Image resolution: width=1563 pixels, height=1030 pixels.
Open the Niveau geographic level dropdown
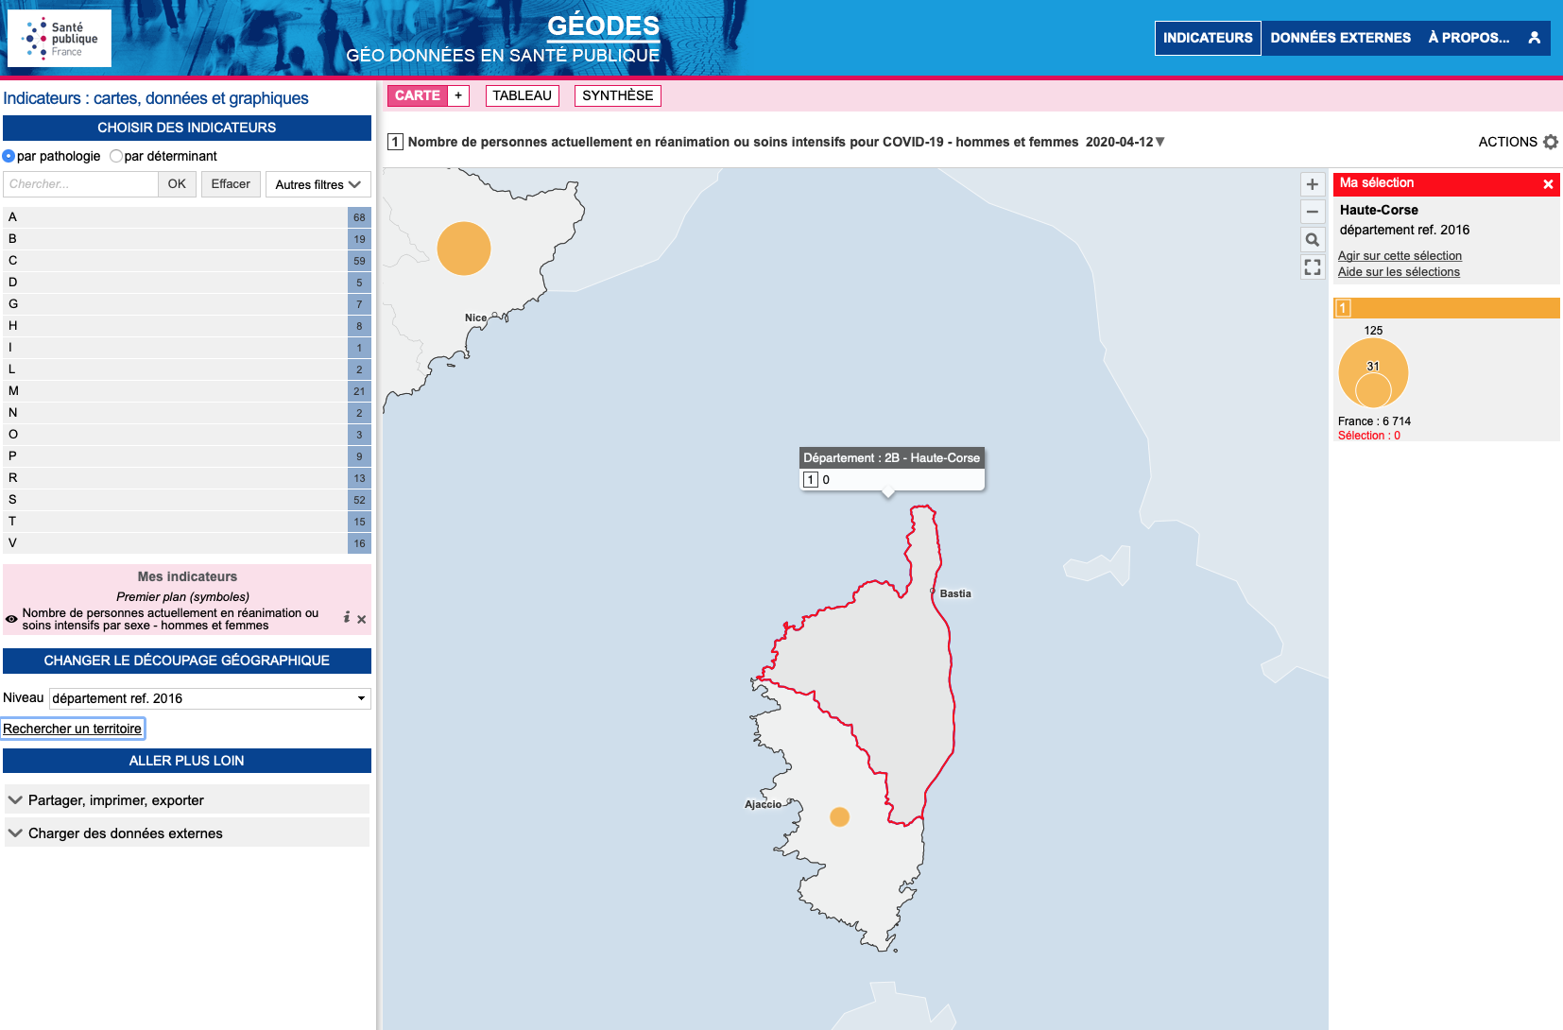209,698
